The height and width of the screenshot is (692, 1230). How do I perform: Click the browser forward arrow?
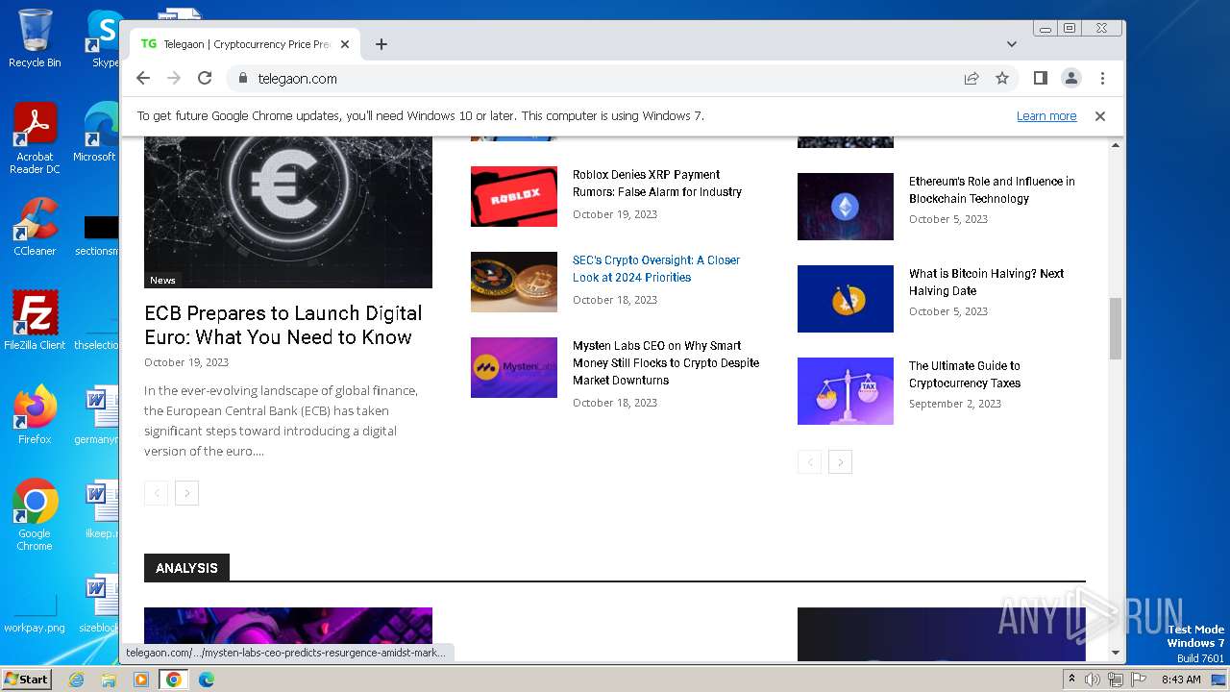tap(174, 78)
